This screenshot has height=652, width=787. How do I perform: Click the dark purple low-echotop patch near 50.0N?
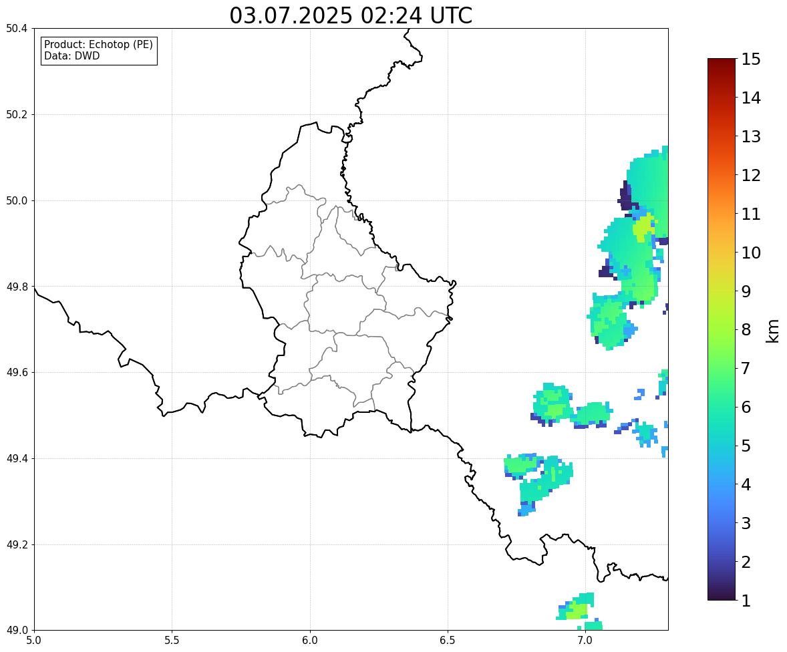[625, 197]
